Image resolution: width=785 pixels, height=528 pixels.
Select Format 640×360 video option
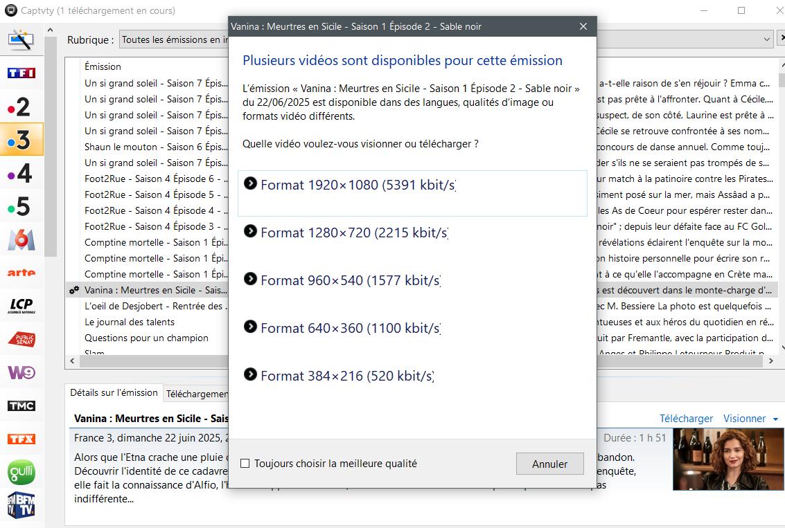coord(350,329)
